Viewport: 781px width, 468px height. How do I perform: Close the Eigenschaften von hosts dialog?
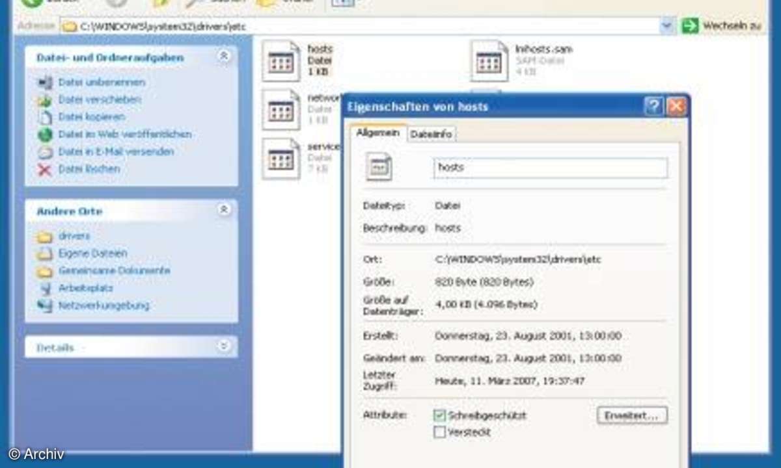[x=677, y=107]
